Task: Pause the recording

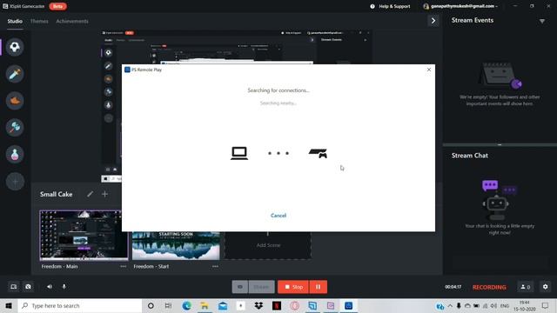Action: tap(319, 287)
